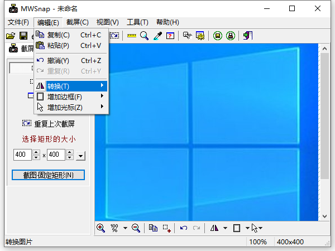Open the hotkeys configuration gear icon
This screenshot has width=335, height=251.
[x=200, y=36]
